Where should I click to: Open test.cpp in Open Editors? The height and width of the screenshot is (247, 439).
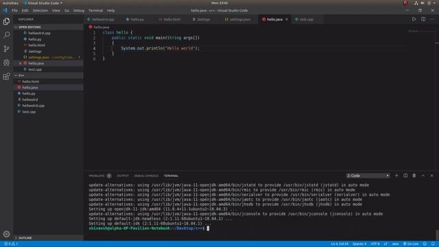pos(49,69)
